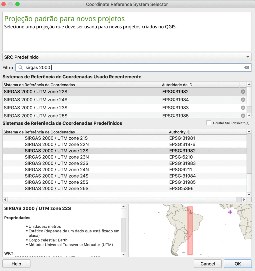The height and width of the screenshot is (271, 255).
Task: Click predefined list horizontal scrollbar track
Action: (x=122, y=200)
